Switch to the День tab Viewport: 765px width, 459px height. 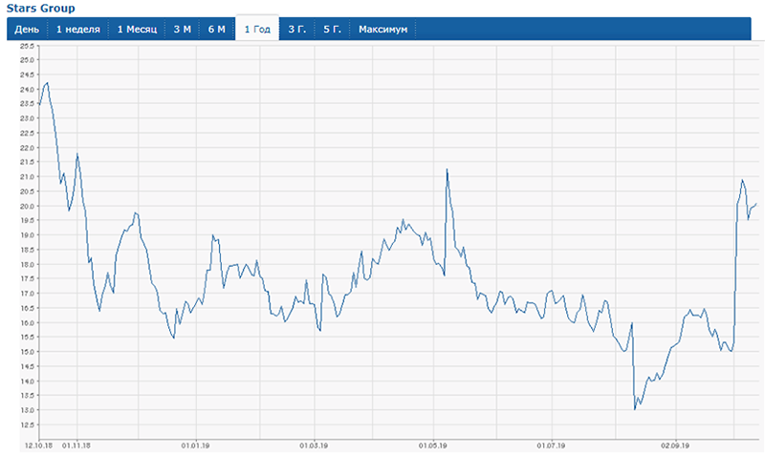pyautogui.click(x=27, y=30)
